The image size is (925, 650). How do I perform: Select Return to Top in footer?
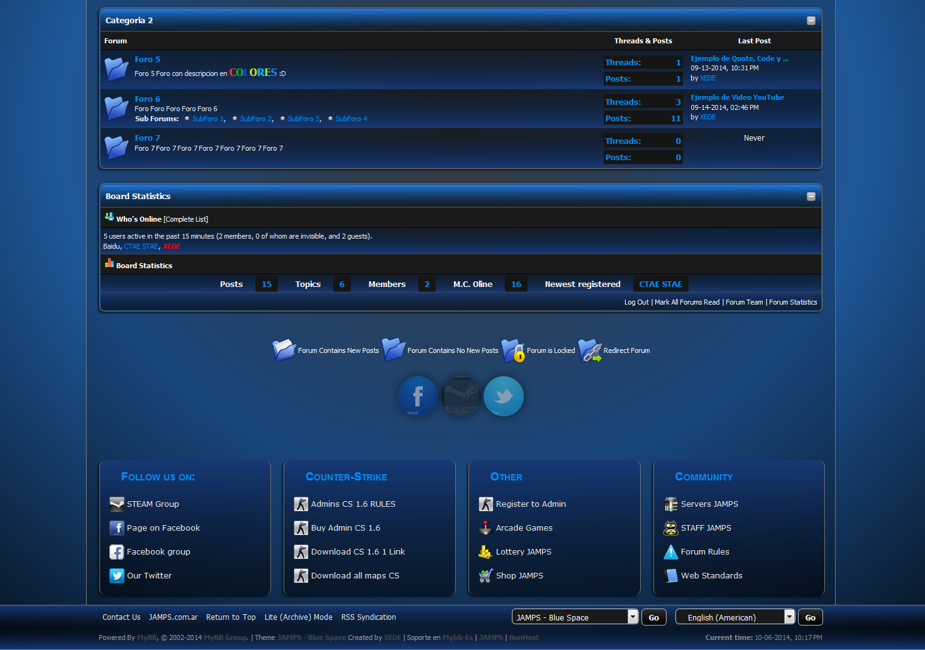[x=231, y=617]
